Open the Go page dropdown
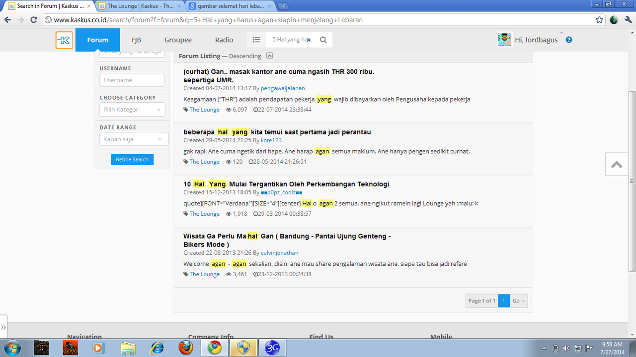 coord(519,300)
